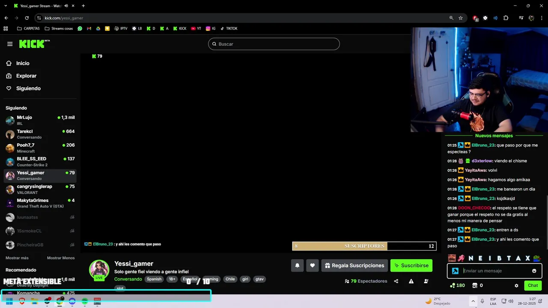Viewport: 548px width, 308px height.
Task: Click the 180 channel points balance
Action: 458,285
